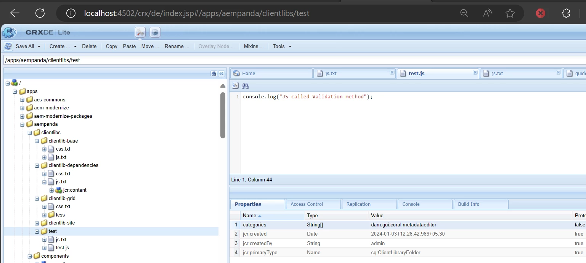Viewport: 586px width, 263px height.
Task: Select the jcr:content node icon
Action: pos(59,190)
